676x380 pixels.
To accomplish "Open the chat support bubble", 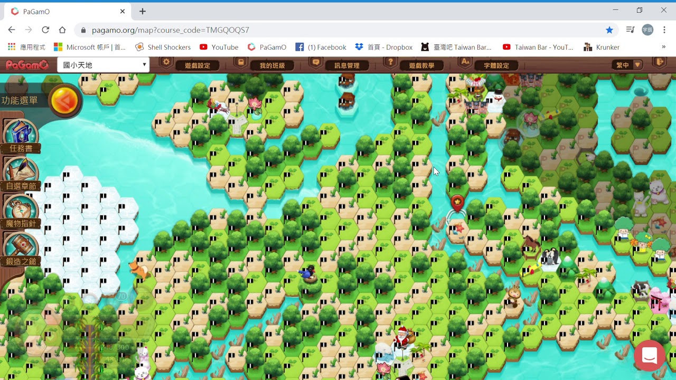I will point(650,356).
